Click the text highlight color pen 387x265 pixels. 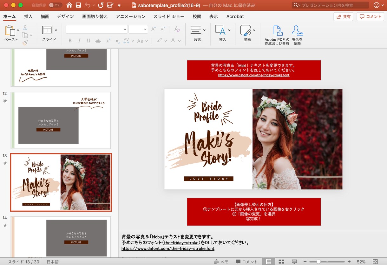159,40
